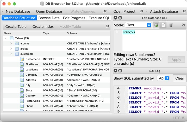This screenshot has width=187, height=122.
Task: Open the Mode dropdown set to Text
Action: click(x=138, y=25)
